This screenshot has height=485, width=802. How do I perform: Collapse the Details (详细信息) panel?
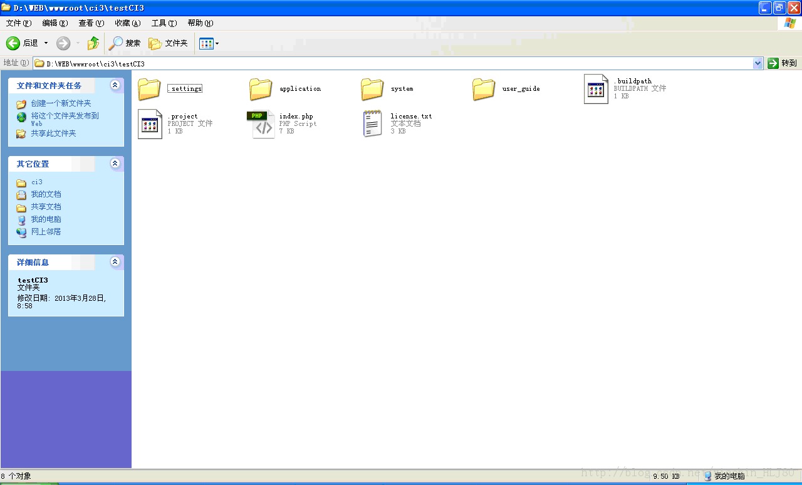coord(115,262)
